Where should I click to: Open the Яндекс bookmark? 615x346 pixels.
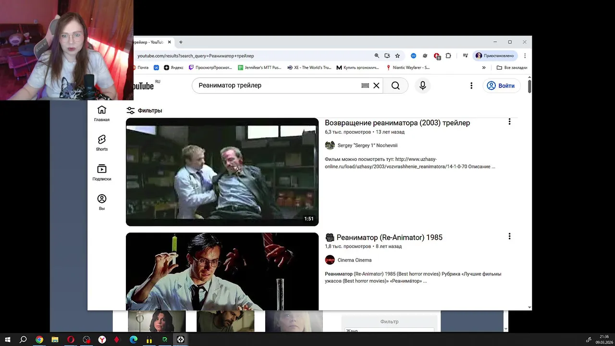point(173,68)
